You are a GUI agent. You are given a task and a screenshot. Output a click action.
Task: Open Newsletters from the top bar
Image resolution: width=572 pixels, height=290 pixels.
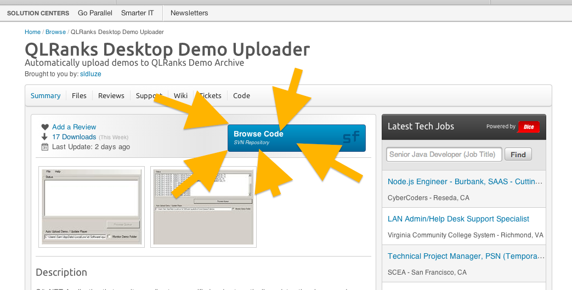pos(190,13)
